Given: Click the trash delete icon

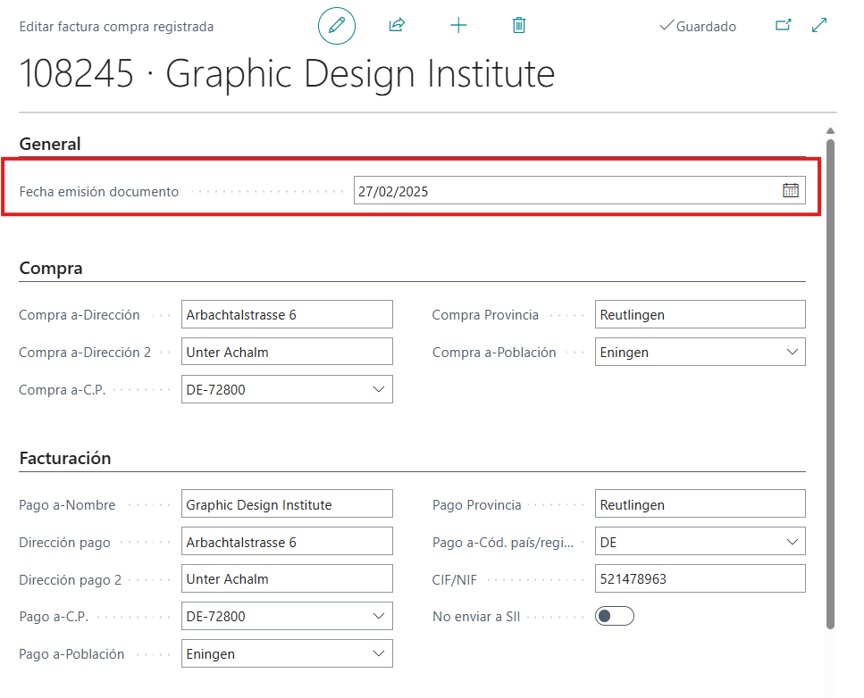Looking at the screenshot, I should 519,26.
